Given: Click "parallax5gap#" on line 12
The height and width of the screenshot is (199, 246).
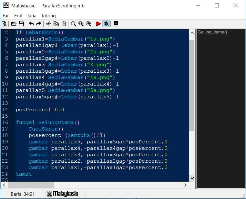Looking at the screenshot, I should [37, 97].
